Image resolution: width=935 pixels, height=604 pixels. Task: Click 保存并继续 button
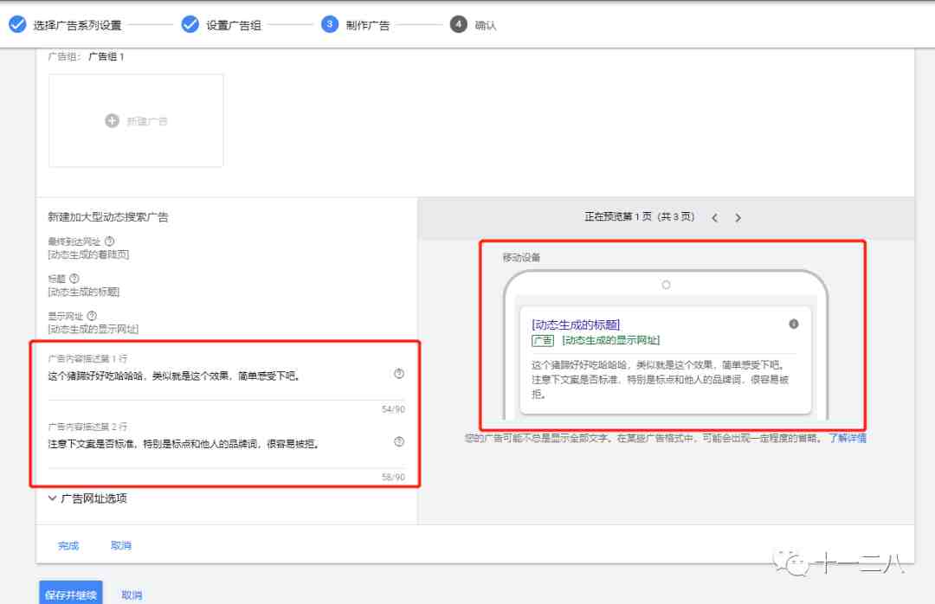[x=71, y=594]
